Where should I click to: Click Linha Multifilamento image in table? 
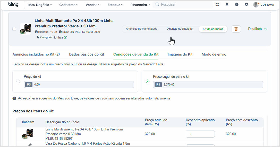[28, 134]
